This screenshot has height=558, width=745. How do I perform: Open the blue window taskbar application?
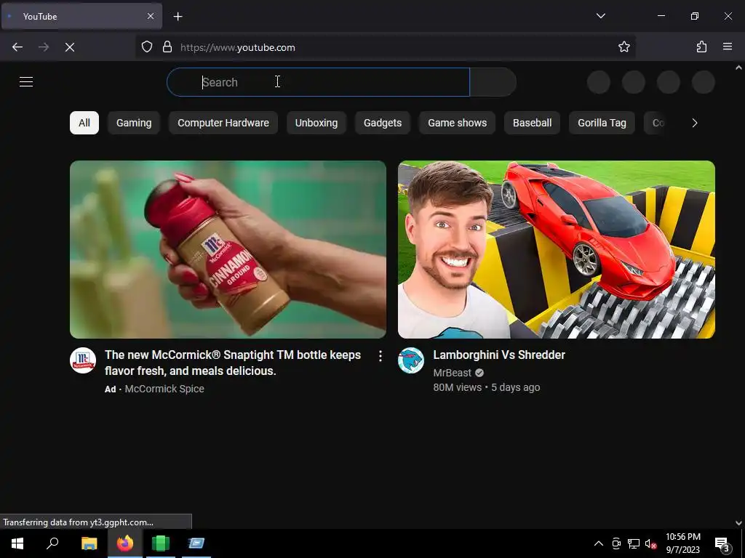(x=196, y=543)
